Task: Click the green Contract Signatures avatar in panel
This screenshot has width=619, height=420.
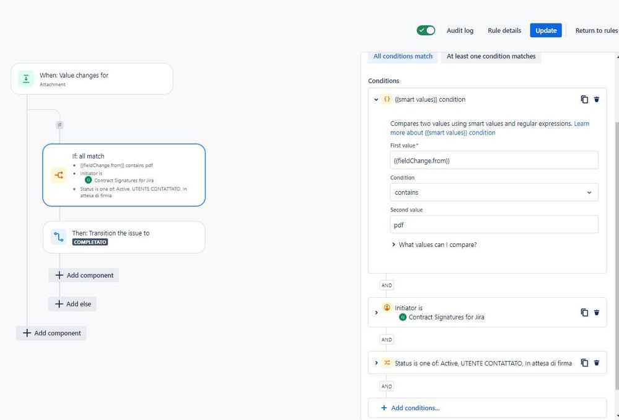Action: (x=403, y=317)
